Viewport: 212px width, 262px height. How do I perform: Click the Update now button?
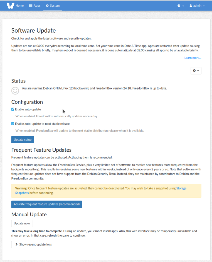click(22, 223)
